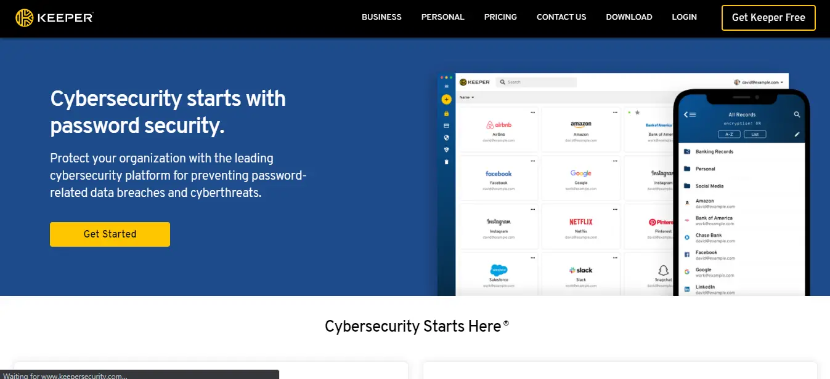Click the yellow plus create-new icon
The width and height of the screenshot is (830, 379).
447,100
